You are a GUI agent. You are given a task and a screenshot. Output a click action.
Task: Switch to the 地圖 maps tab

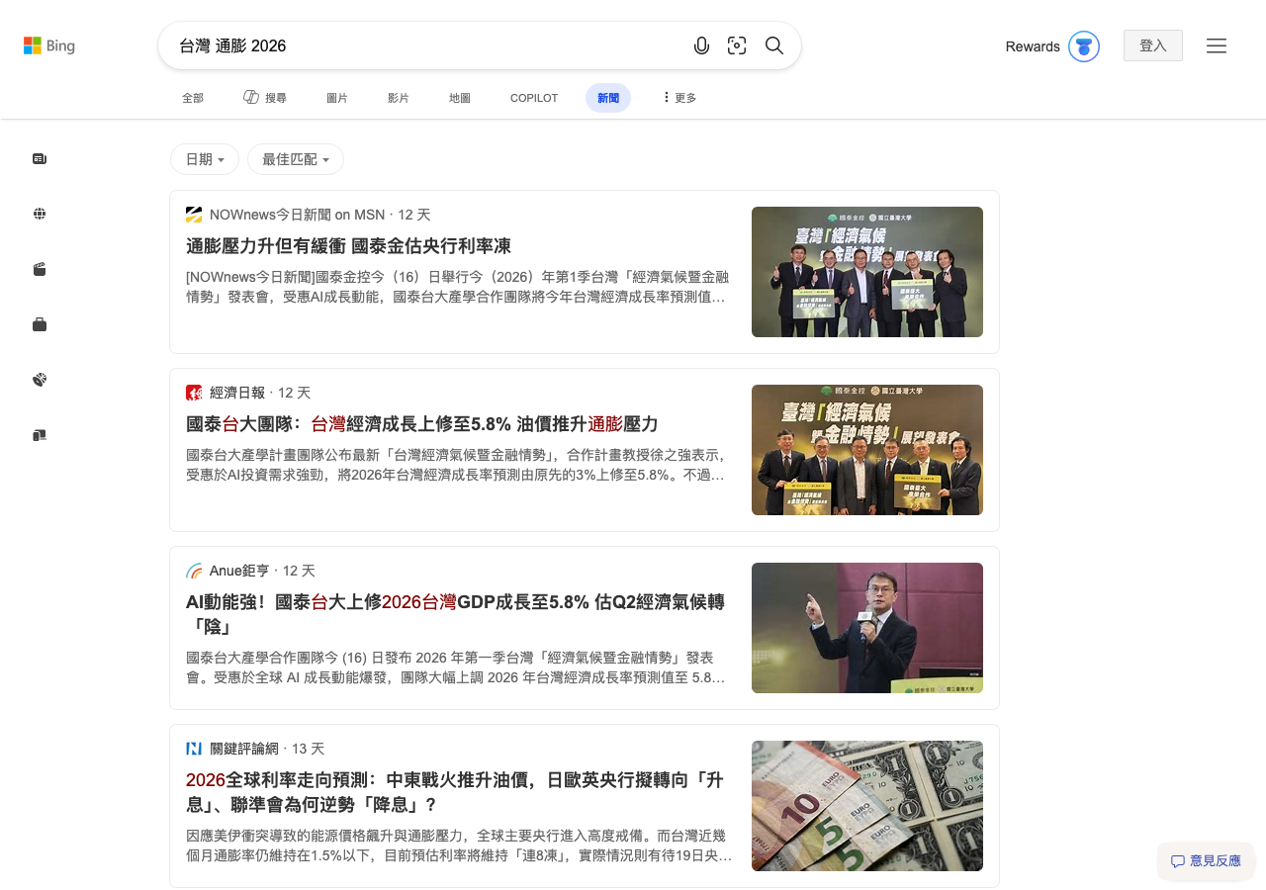pyautogui.click(x=460, y=98)
